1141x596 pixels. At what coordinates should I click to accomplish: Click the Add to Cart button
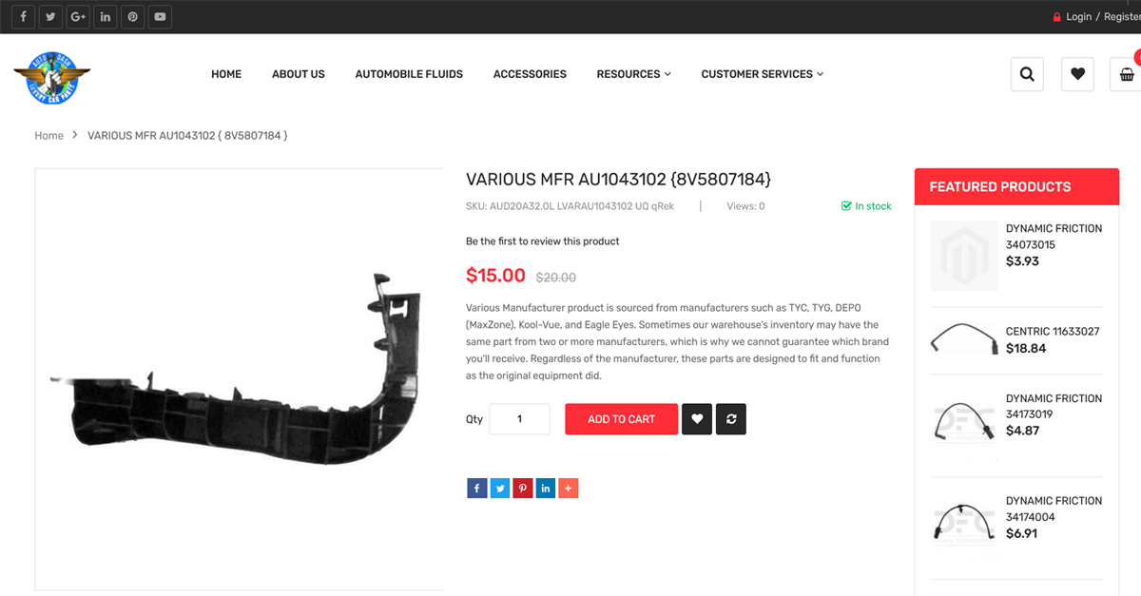coord(622,419)
